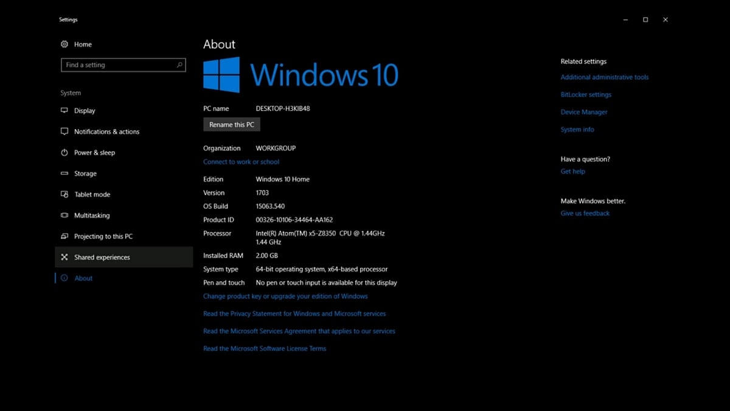Click Have a question? heading

[x=585, y=159]
